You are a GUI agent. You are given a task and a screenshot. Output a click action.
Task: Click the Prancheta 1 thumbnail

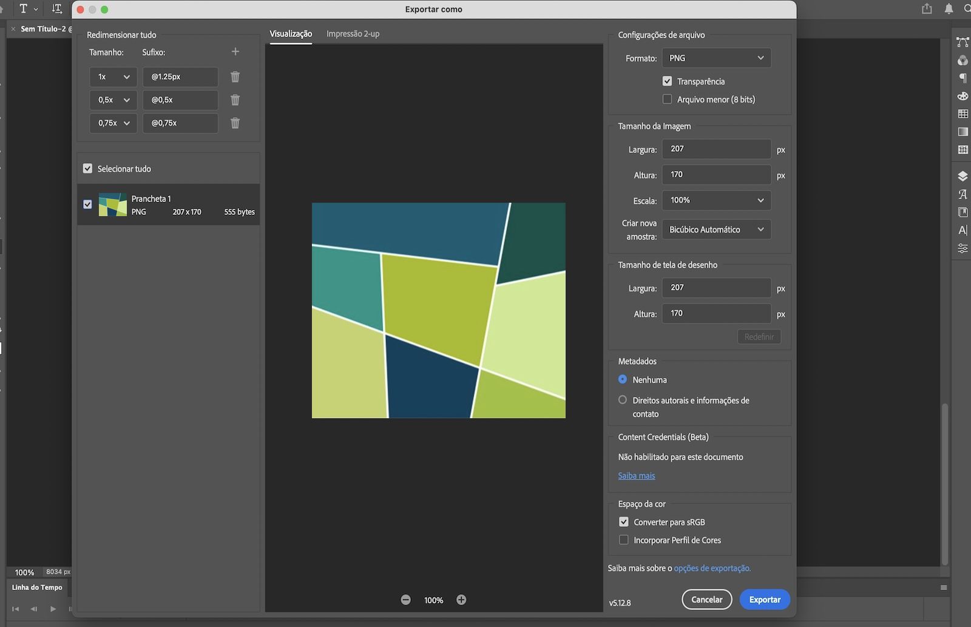coord(113,205)
